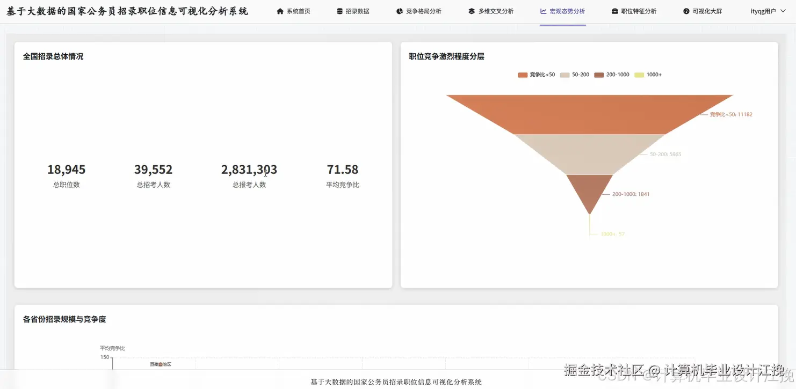The image size is (796, 389).
Task: Click the 200-1000: 1841 funnel label
Action: (631, 194)
